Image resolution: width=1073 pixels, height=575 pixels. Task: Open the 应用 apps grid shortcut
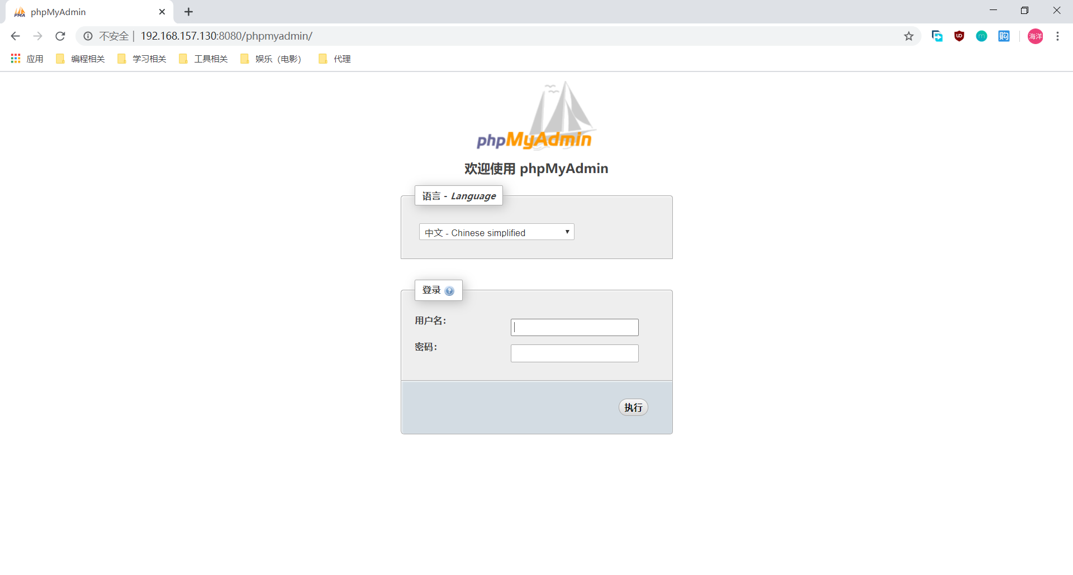pos(27,59)
